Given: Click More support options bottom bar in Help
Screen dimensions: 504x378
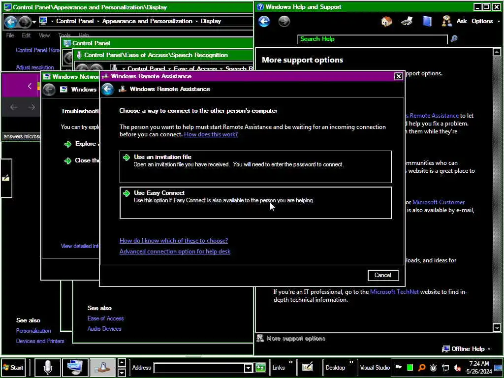Looking at the screenshot, I should (x=291, y=339).
